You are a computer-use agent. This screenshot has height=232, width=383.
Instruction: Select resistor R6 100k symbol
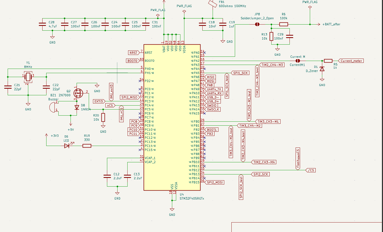click(x=284, y=24)
